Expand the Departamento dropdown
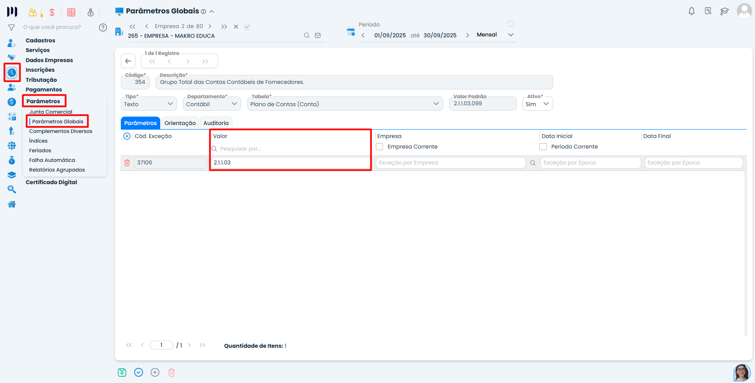This screenshot has width=755, height=383. [x=212, y=104]
